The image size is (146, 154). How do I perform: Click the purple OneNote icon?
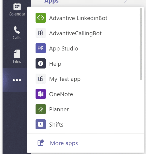coord(41,94)
